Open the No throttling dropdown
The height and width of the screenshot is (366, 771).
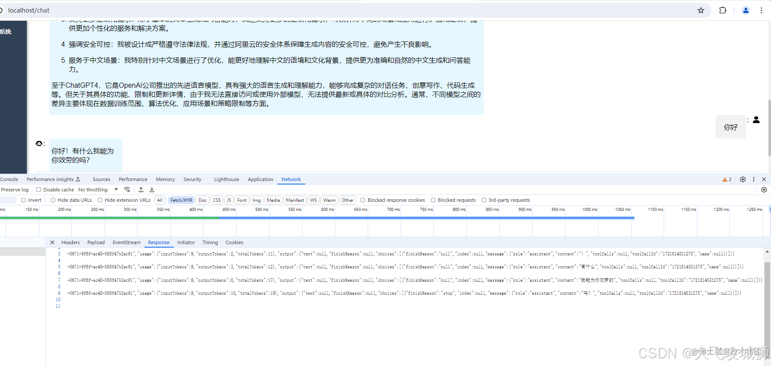pyautogui.click(x=98, y=190)
